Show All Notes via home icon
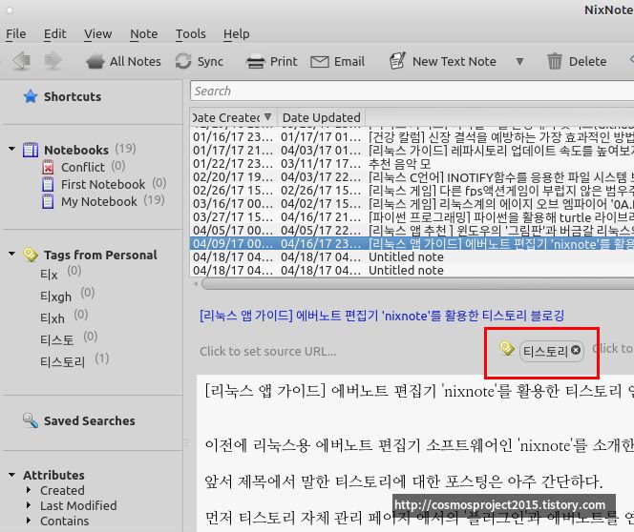This screenshot has height=532, width=634. point(95,62)
